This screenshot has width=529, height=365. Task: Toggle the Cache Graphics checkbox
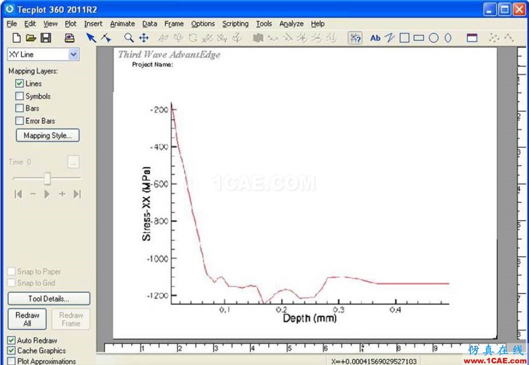tap(11, 350)
